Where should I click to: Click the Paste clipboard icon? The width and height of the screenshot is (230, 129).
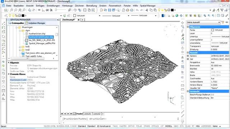tap(155, 10)
